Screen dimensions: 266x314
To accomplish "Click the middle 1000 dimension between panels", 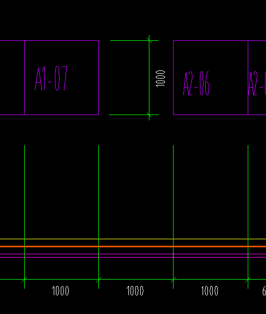I will point(135,291).
